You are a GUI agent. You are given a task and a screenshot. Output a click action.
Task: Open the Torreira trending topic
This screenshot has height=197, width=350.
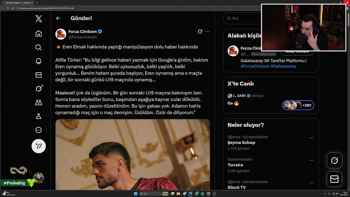click(x=235, y=165)
